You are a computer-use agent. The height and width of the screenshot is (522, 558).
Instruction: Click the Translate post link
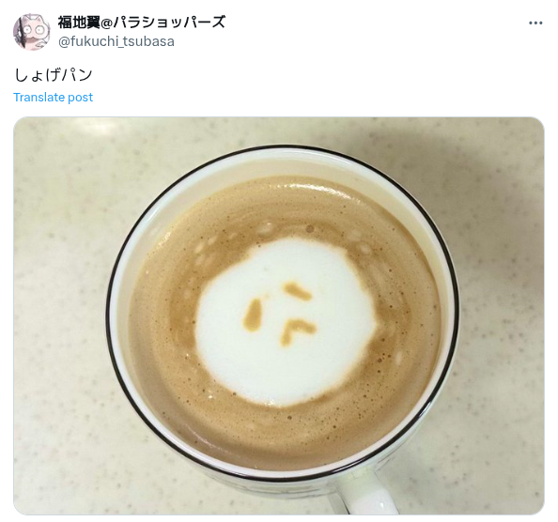pos(53,97)
